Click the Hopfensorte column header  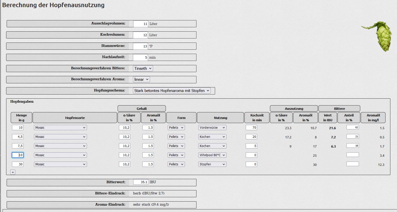(x=75, y=118)
